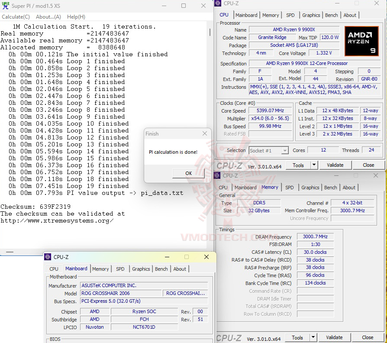Open the Help(H) menu in Super PI

tap(76, 17)
